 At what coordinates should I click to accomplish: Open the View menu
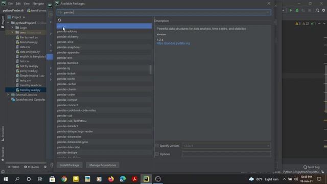[27, 4]
